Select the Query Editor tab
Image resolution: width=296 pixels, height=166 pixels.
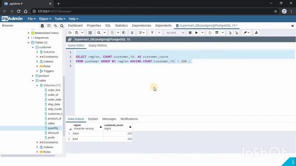click(76, 46)
